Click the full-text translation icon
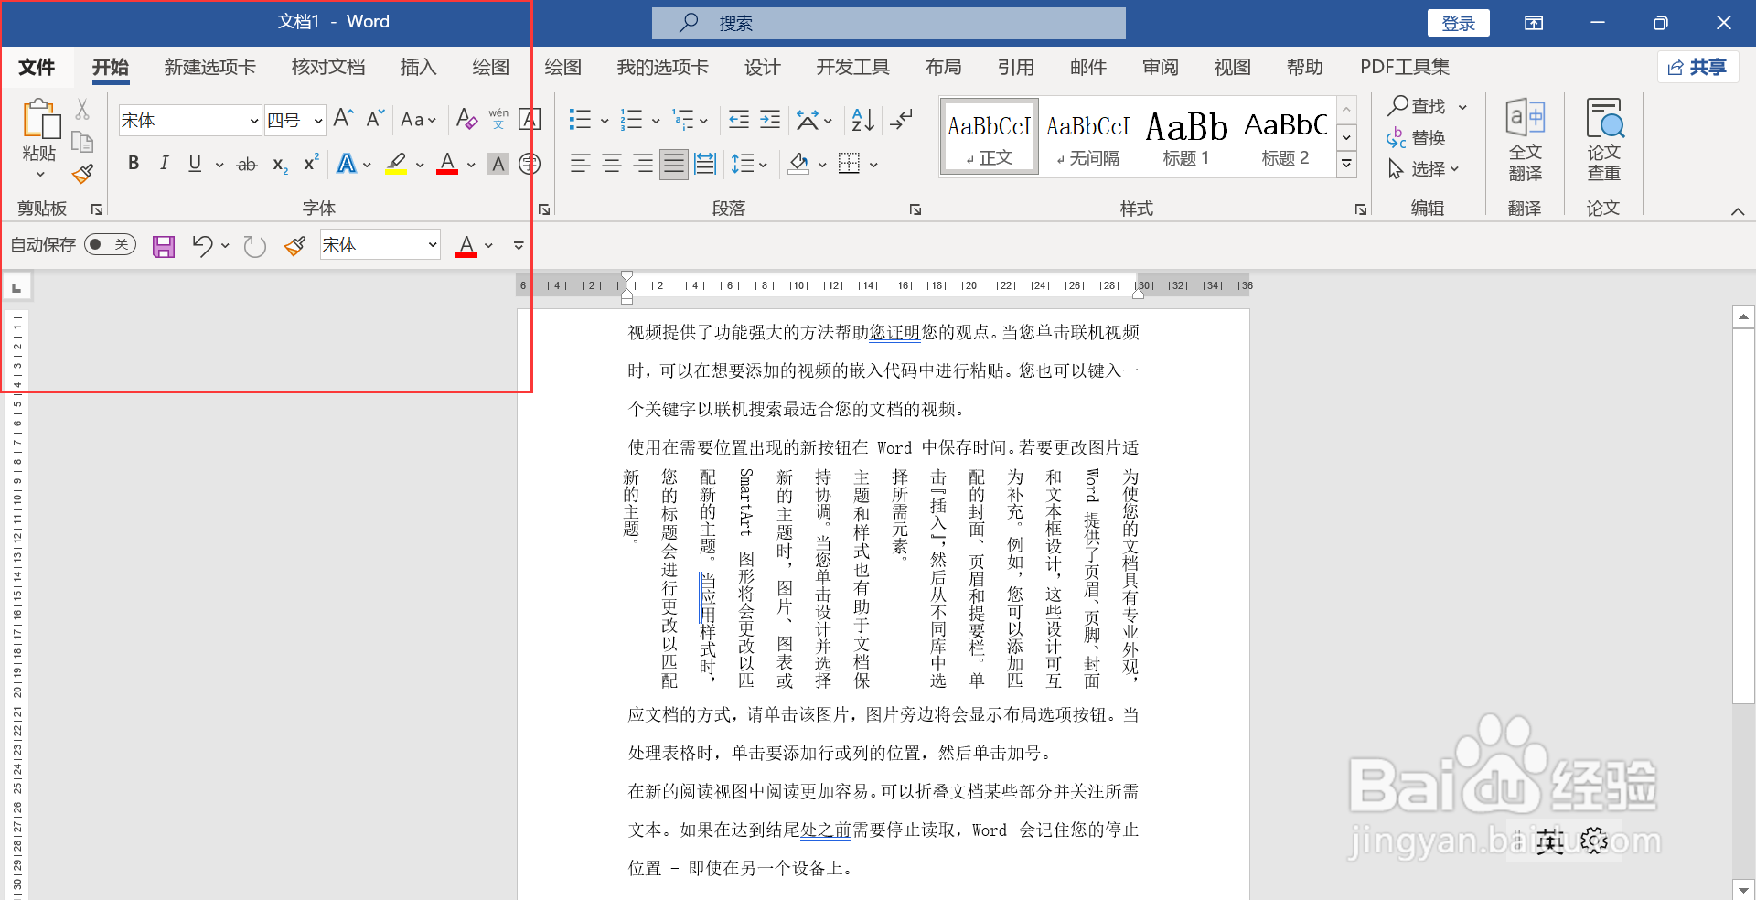 pos(1526,139)
